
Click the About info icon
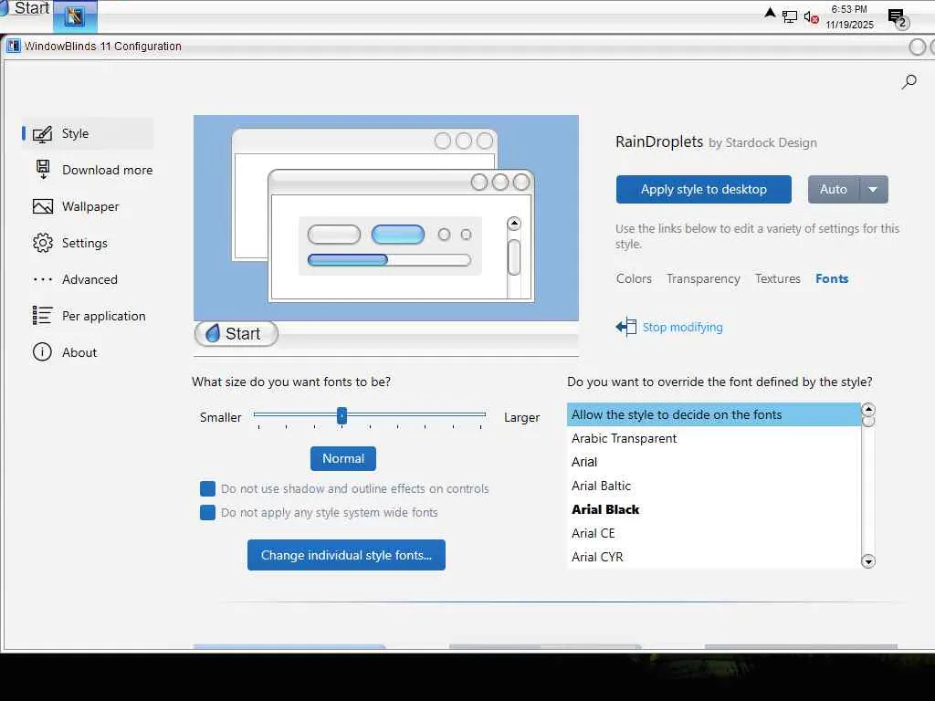point(42,352)
